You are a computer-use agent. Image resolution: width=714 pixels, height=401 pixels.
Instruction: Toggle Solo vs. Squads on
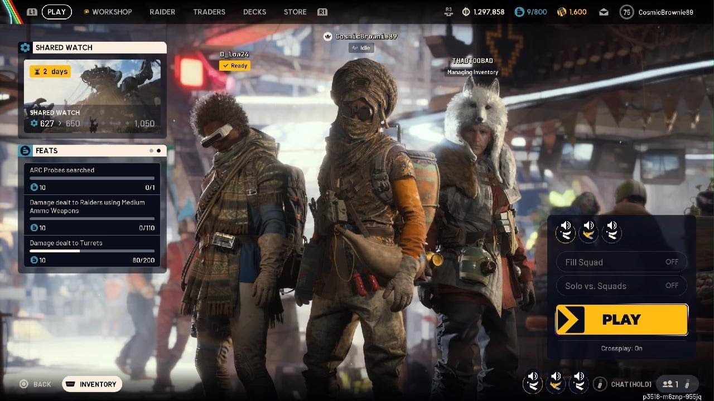pos(621,286)
